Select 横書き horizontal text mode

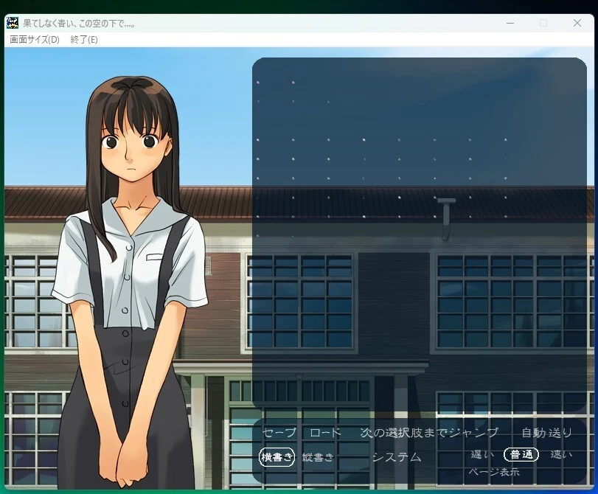277,456
